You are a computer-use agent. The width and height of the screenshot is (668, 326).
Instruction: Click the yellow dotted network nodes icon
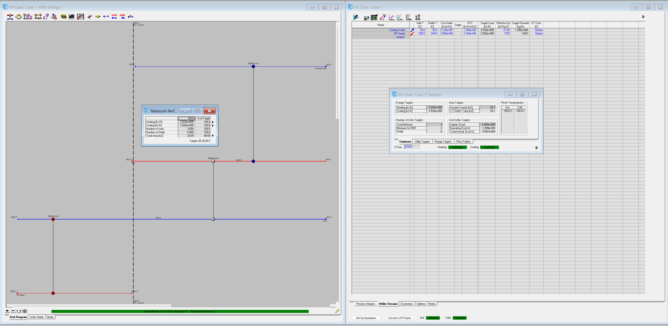[x=38, y=17]
